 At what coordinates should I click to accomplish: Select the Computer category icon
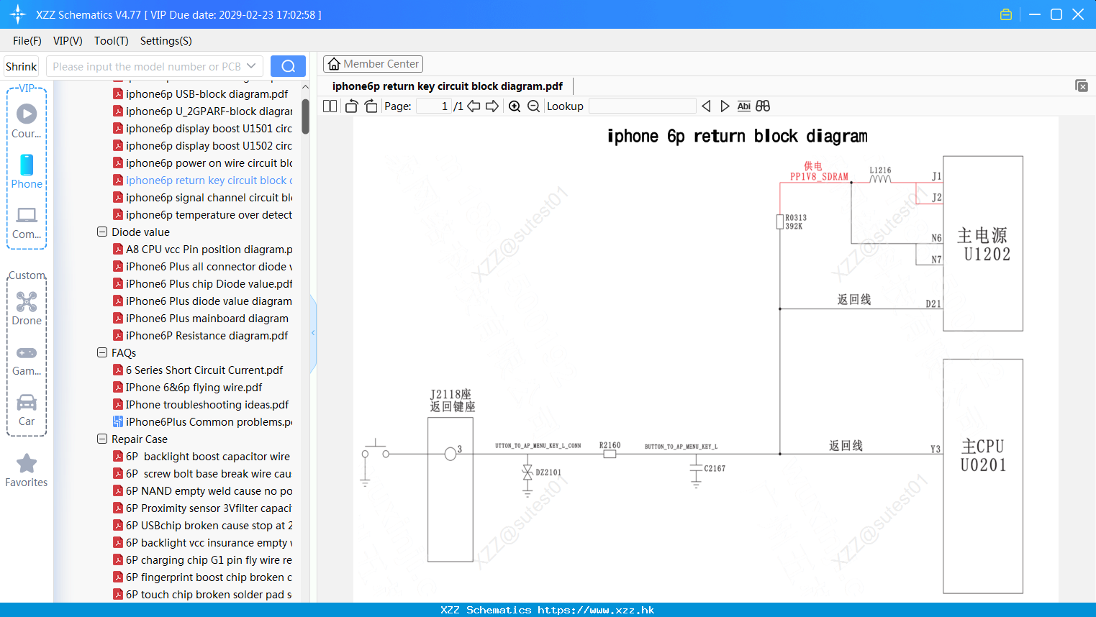click(27, 223)
